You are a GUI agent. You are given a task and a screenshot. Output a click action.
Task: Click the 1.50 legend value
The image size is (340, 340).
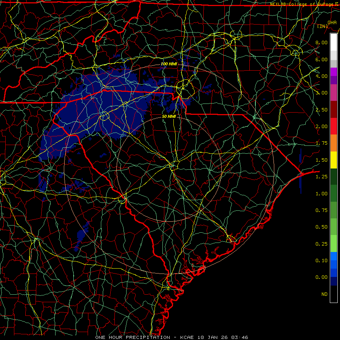pos(321,160)
